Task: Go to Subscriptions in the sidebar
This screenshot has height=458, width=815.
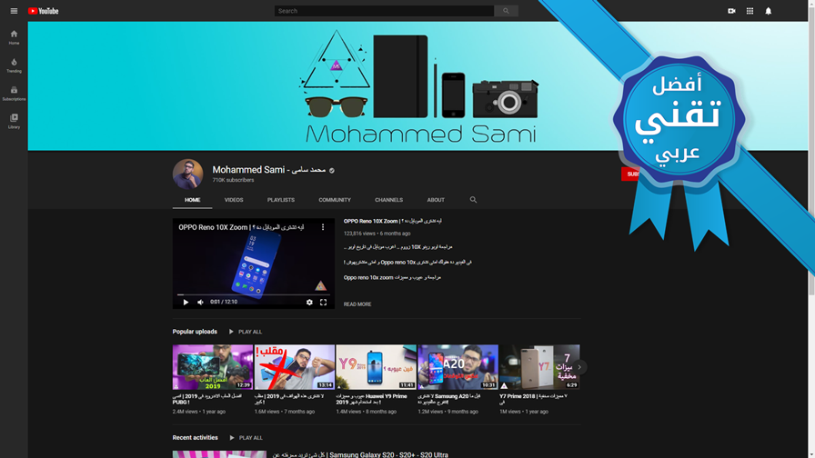Action: (14, 94)
